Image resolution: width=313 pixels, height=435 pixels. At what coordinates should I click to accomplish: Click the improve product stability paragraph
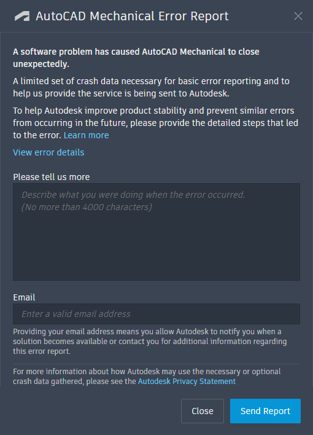(155, 123)
